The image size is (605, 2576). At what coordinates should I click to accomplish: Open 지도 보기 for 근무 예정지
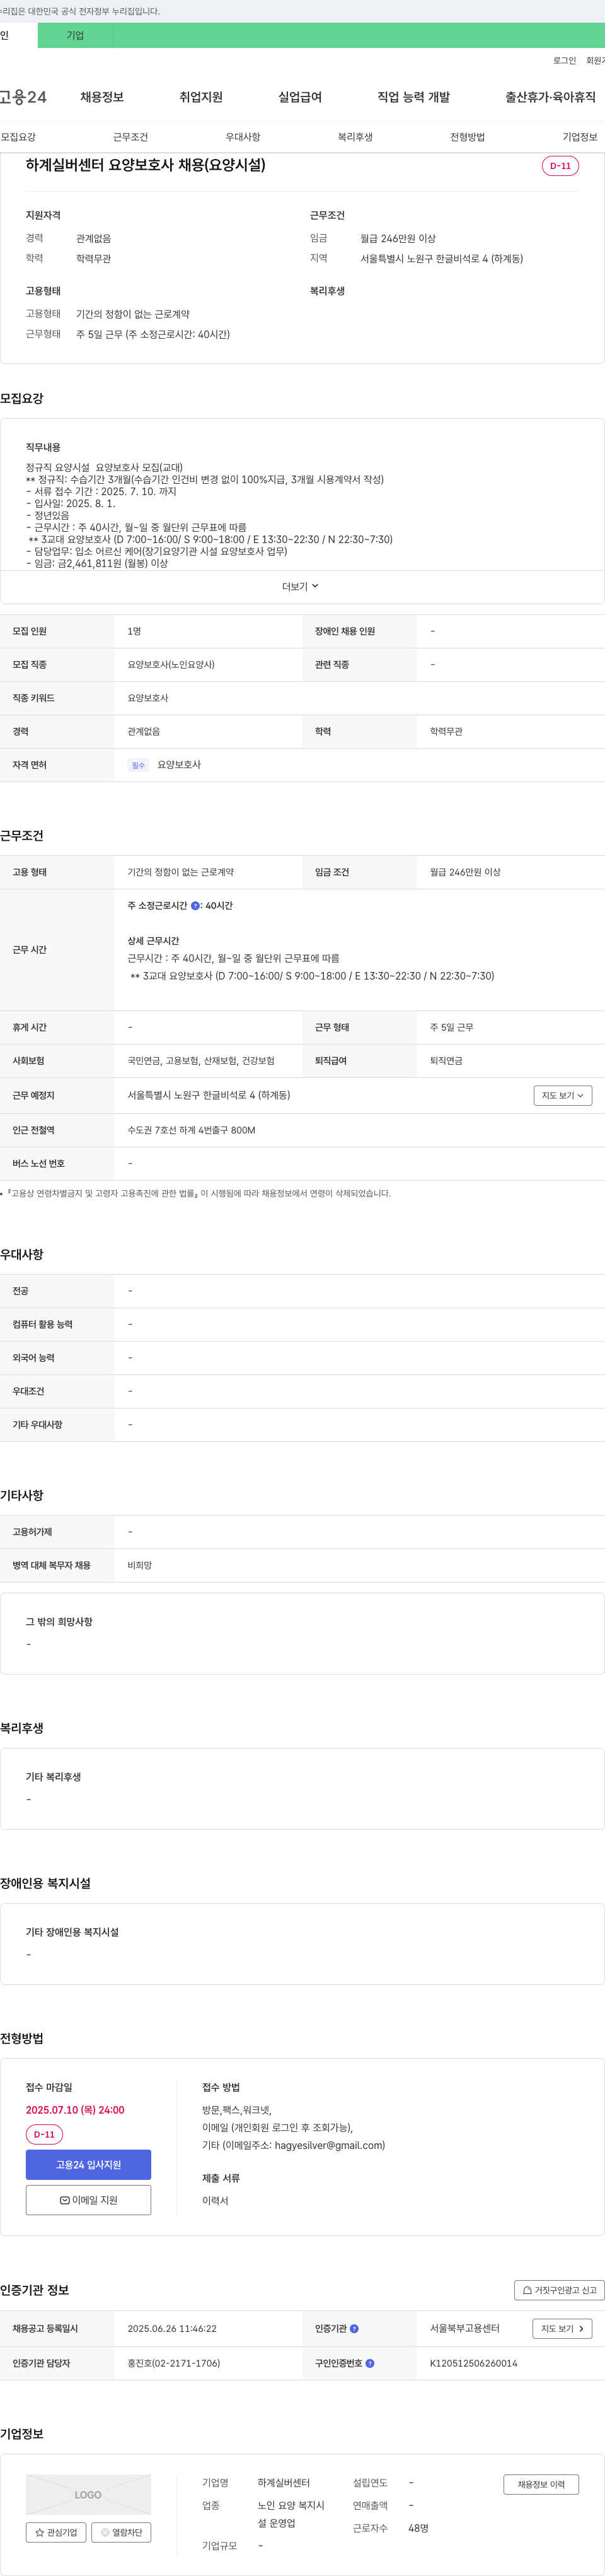click(562, 1096)
